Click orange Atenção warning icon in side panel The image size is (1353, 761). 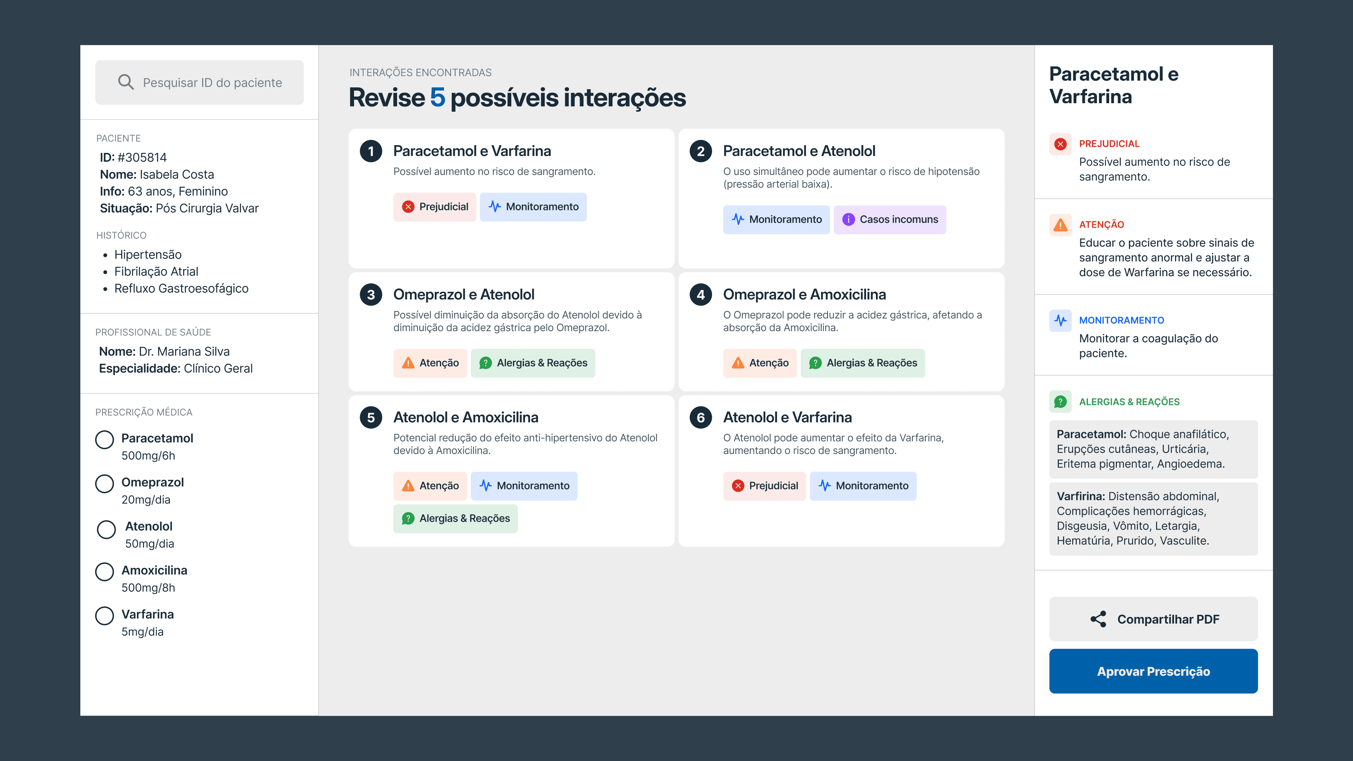click(1061, 225)
